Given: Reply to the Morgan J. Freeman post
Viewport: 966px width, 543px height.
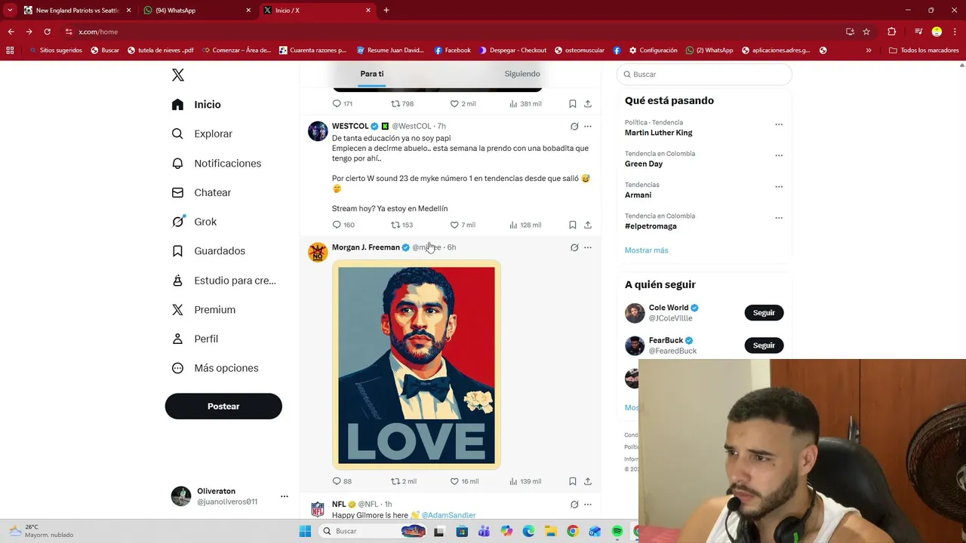Looking at the screenshot, I should tap(342, 481).
